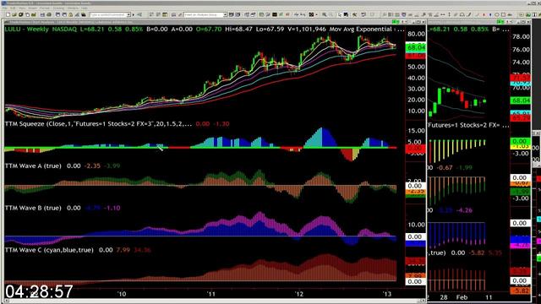Open the Help menu
The height and width of the screenshot is (304, 541).
tap(85, 8)
